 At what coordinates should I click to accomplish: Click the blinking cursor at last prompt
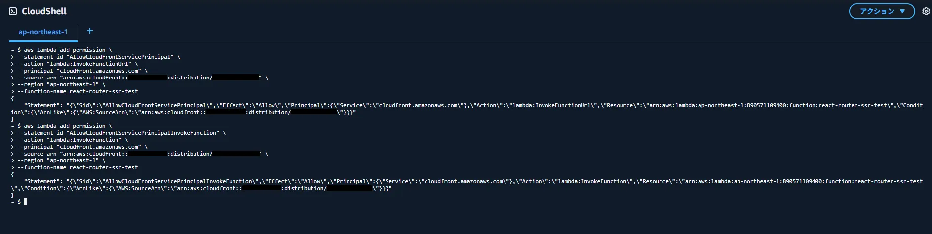(x=25, y=202)
